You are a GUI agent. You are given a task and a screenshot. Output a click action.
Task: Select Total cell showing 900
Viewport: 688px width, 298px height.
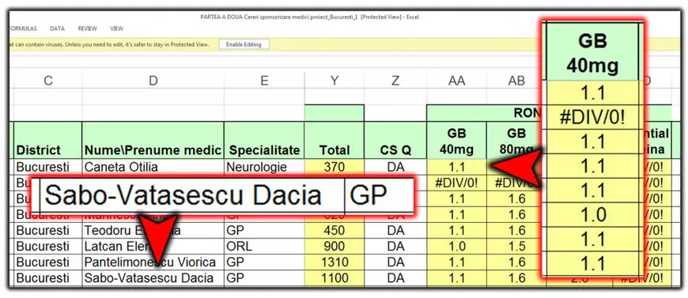(335, 246)
